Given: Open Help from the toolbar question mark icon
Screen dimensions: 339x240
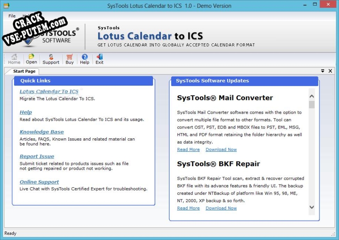Looking at the screenshot, I should 85,59.
